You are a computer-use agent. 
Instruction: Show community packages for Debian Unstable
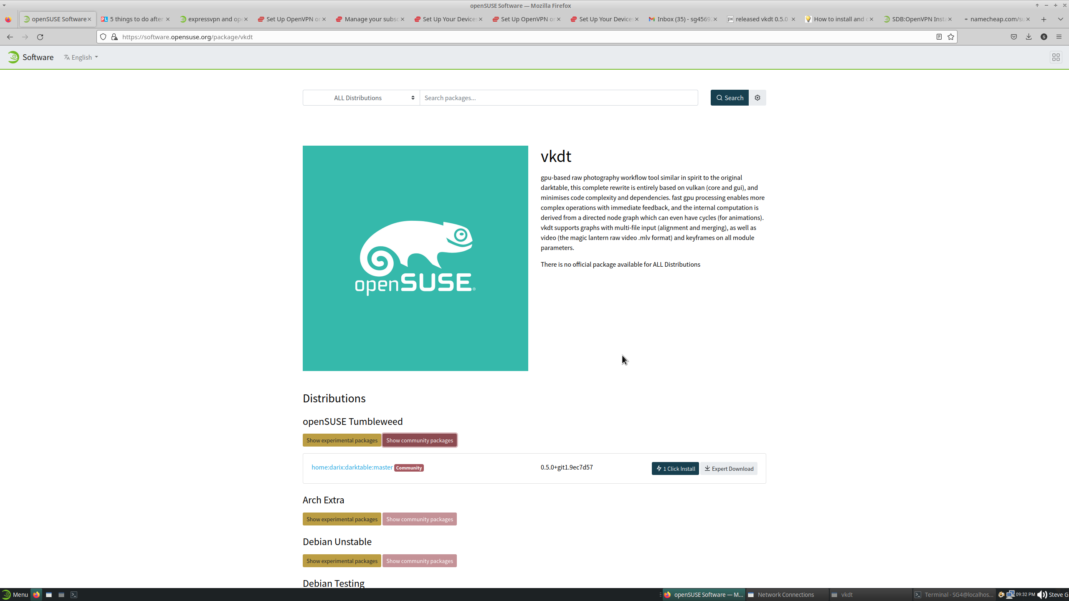(420, 561)
